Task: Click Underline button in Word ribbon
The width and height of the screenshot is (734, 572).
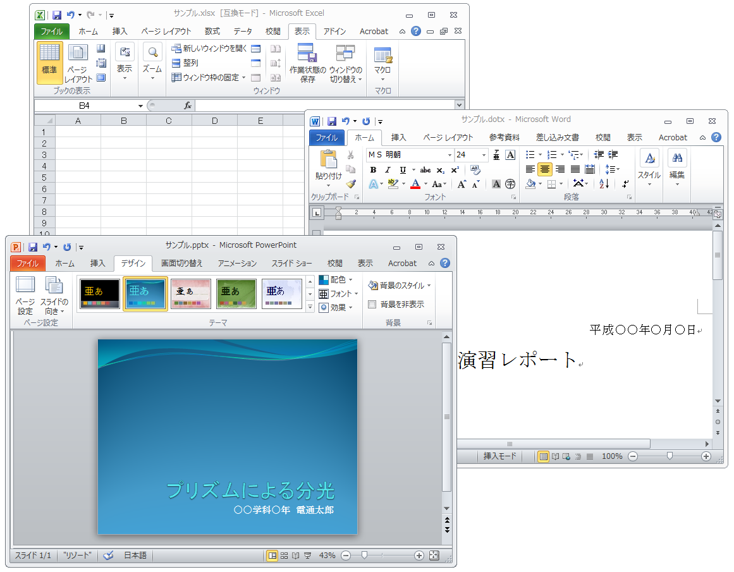Action: coord(403,170)
